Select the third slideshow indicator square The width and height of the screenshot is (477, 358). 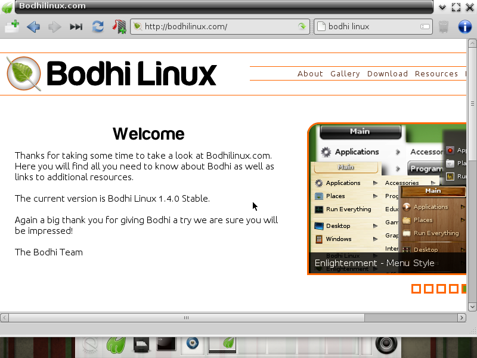point(441,289)
